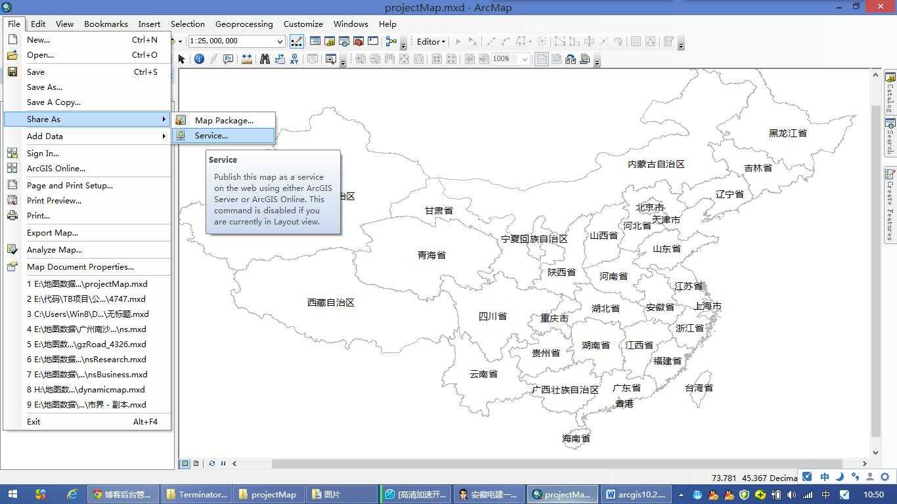Open the Search window toolbar icon
The height and width of the screenshot is (504, 897).
(x=344, y=41)
